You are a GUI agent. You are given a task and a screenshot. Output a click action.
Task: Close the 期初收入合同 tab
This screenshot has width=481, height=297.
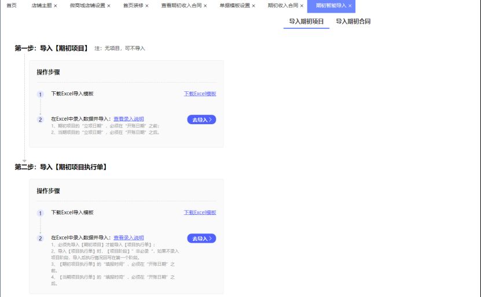pos(302,6)
